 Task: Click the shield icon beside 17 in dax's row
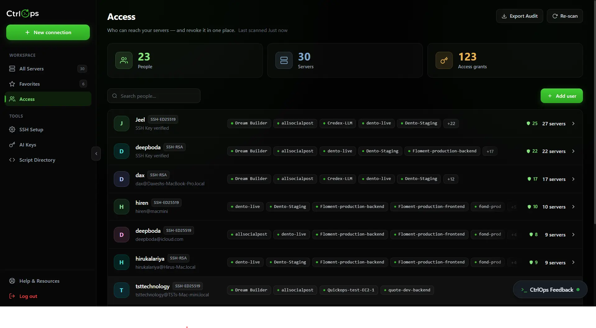pyautogui.click(x=529, y=179)
